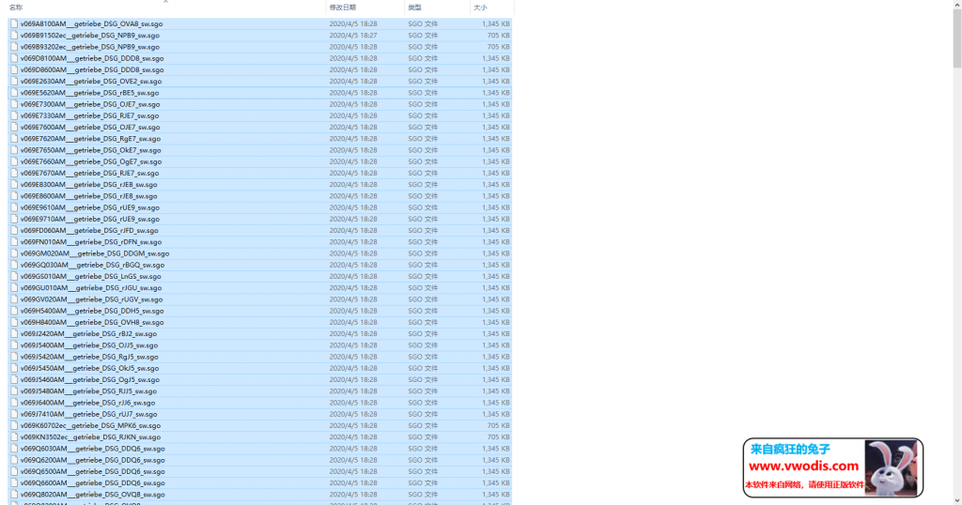Click the file icon of v069A8100AM OVA8 file
This screenshot has width=962, height=505.
click(14, 23)
